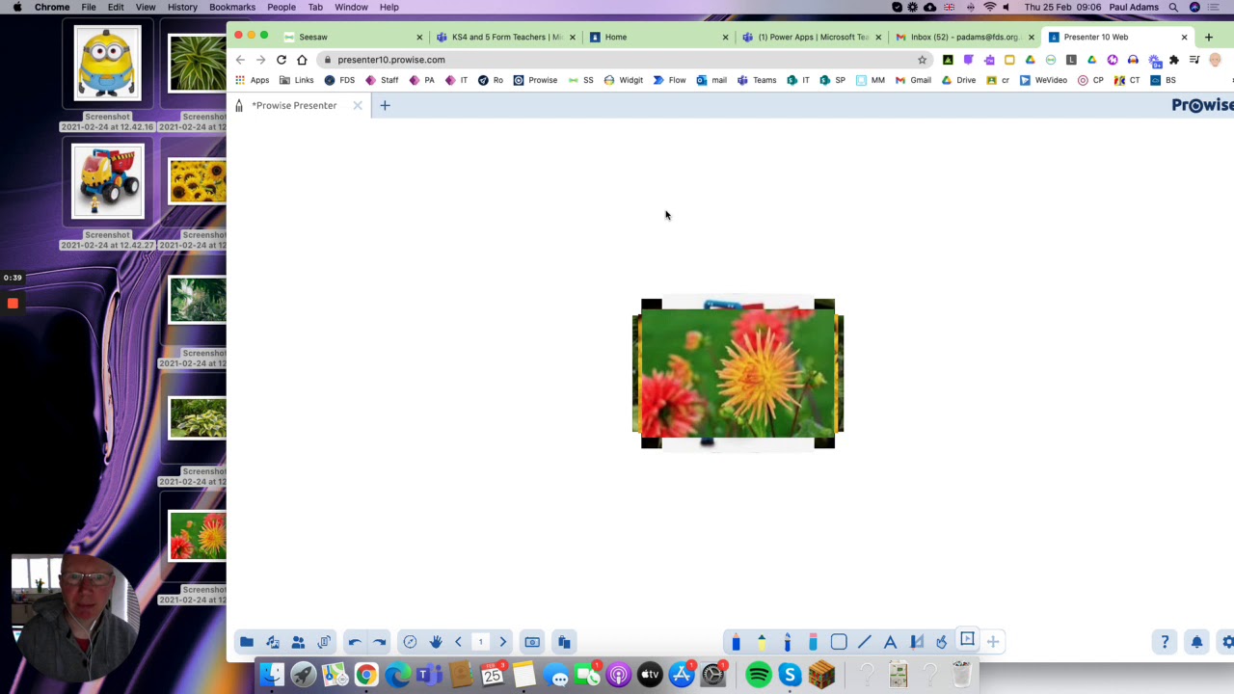Open the tools presentation window icon
Image resolution: width=1234 pixels, height=694 pixels.
click(967, 640)
